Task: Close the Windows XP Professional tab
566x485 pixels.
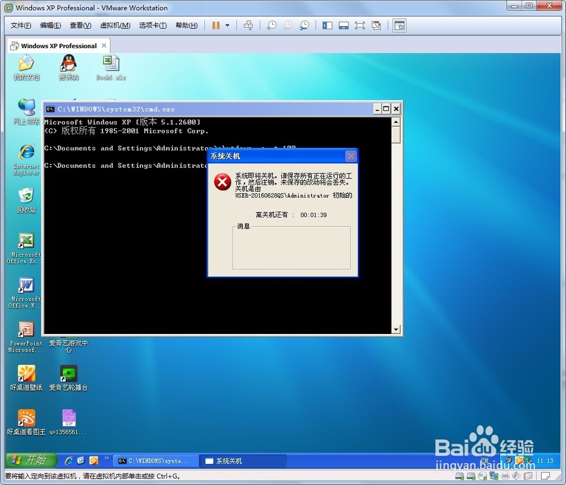Action: tap(104, 45)
